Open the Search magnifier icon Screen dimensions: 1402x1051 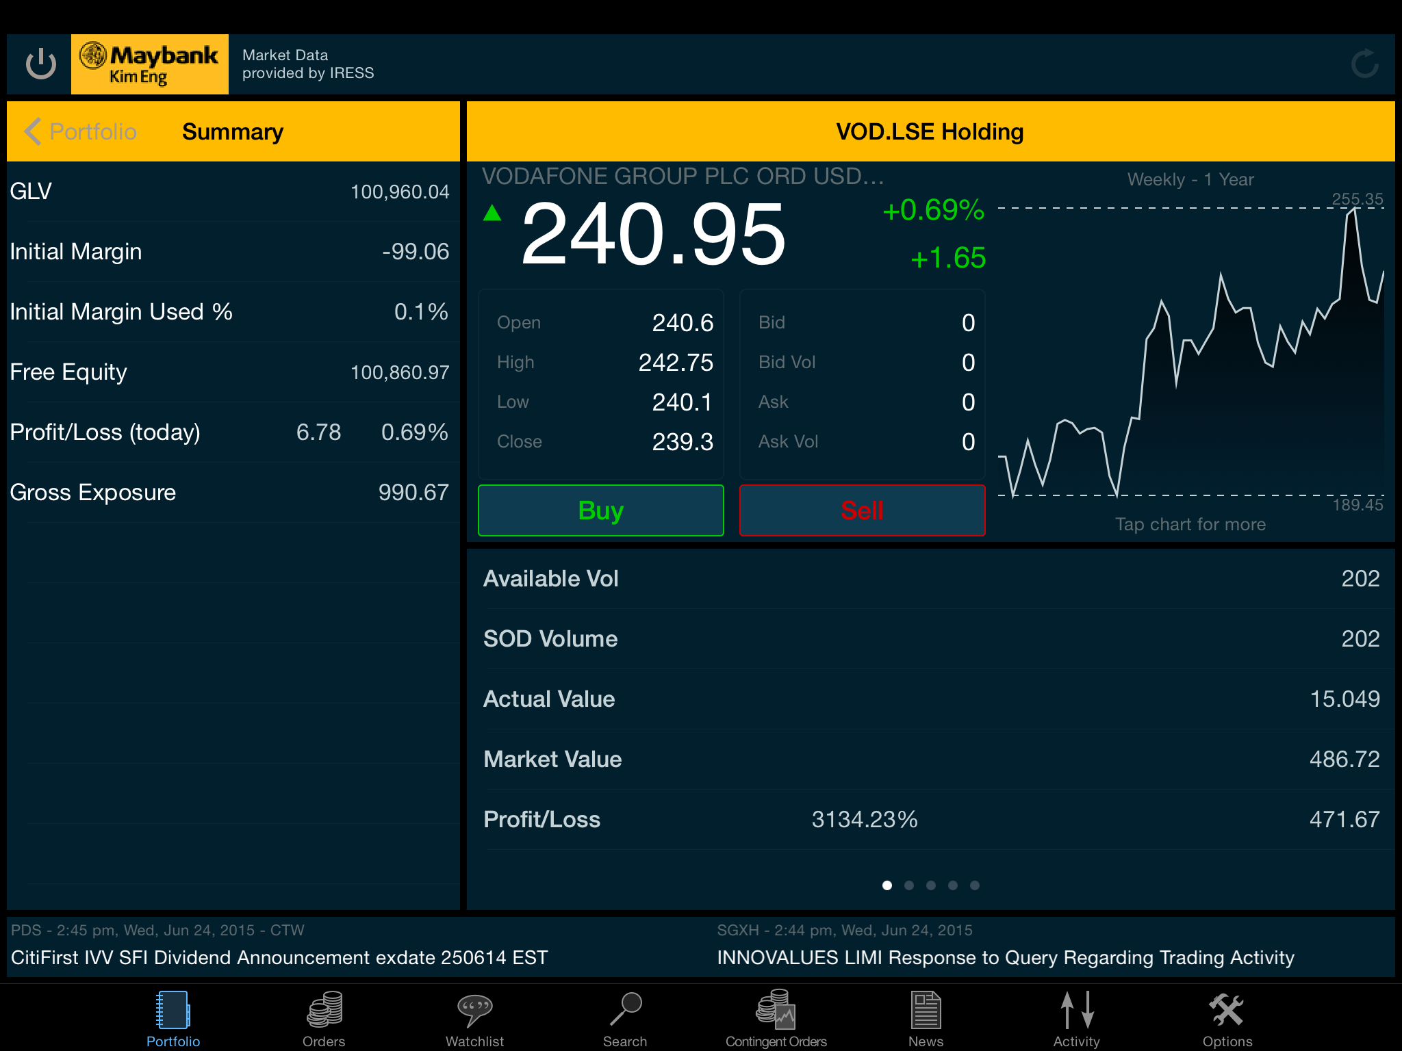coord(625,1009)
